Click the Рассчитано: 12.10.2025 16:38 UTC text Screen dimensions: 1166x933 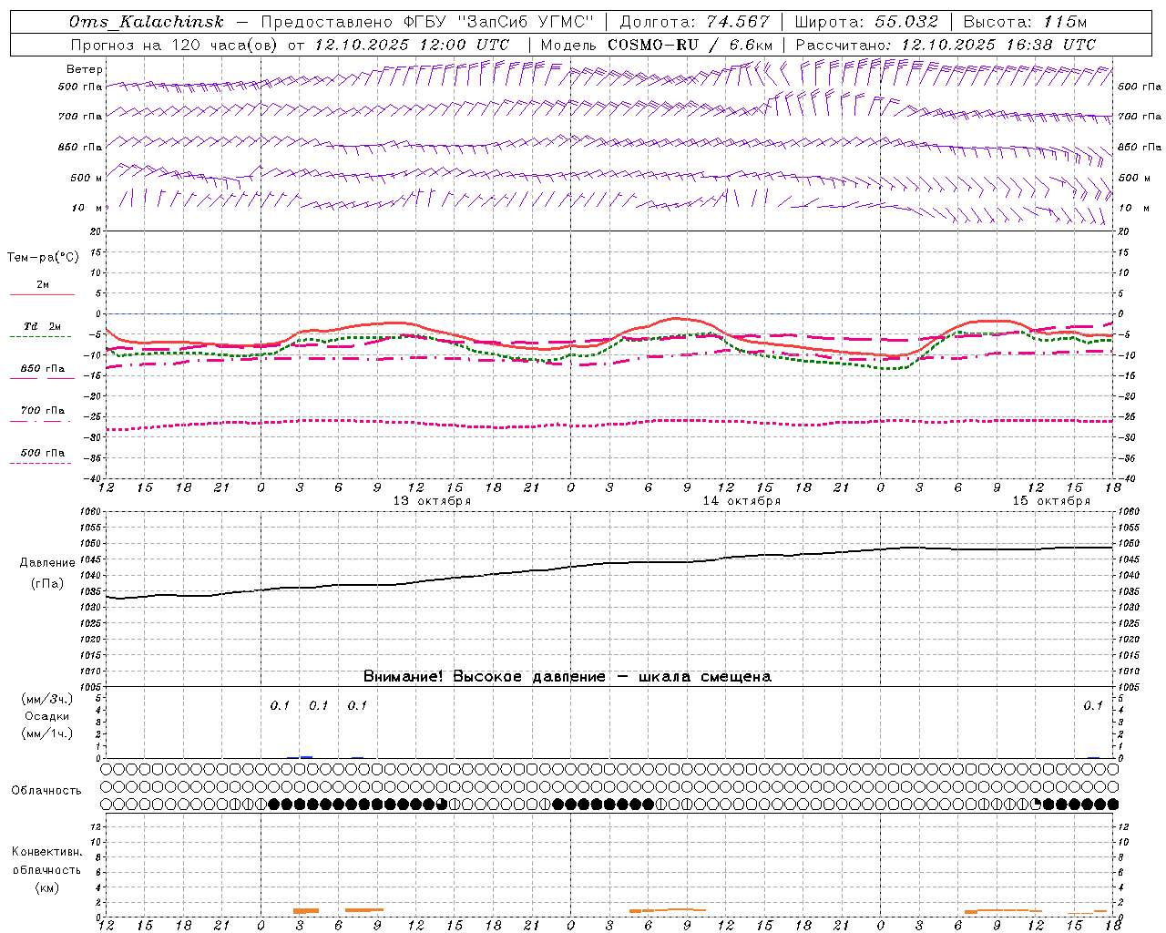[x=946, y=45]
